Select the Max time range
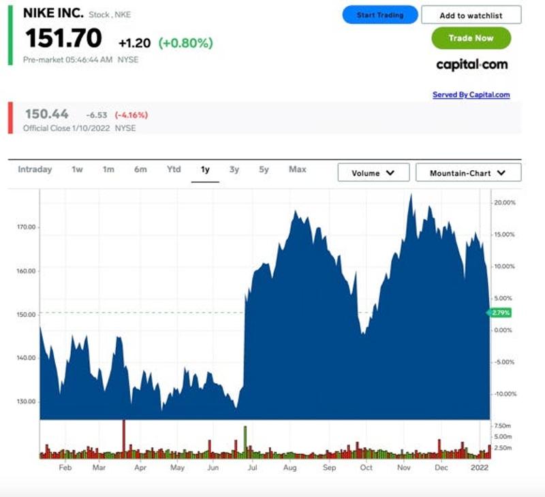Screen dimensions: 545x497 pos(298,169)
